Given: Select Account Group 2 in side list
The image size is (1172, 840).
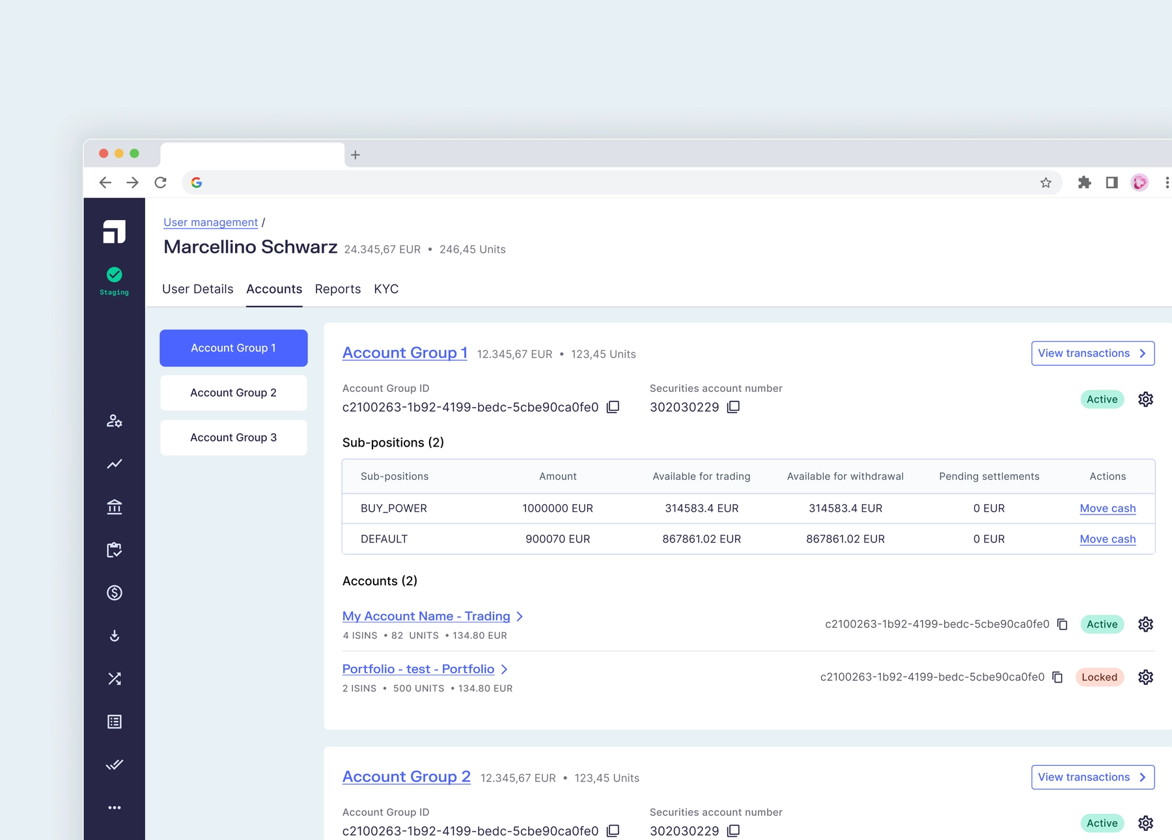Looking at the screenshot, I should tap(234, 393).
